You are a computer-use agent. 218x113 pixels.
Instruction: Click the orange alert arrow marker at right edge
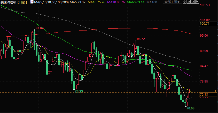pos(216,91)
